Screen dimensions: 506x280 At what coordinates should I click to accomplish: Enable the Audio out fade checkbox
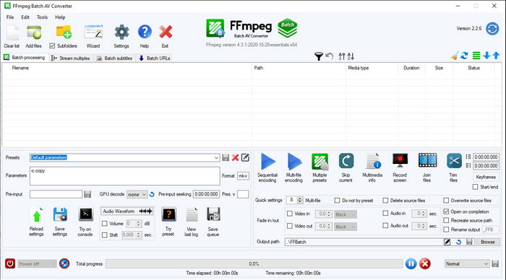(385, 226)
